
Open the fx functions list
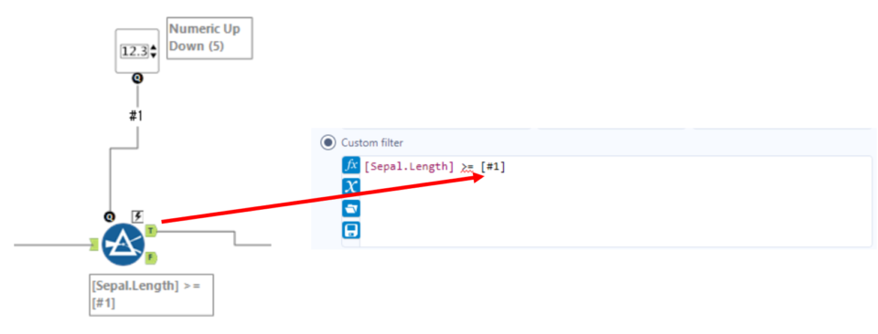tap(351, 166)
